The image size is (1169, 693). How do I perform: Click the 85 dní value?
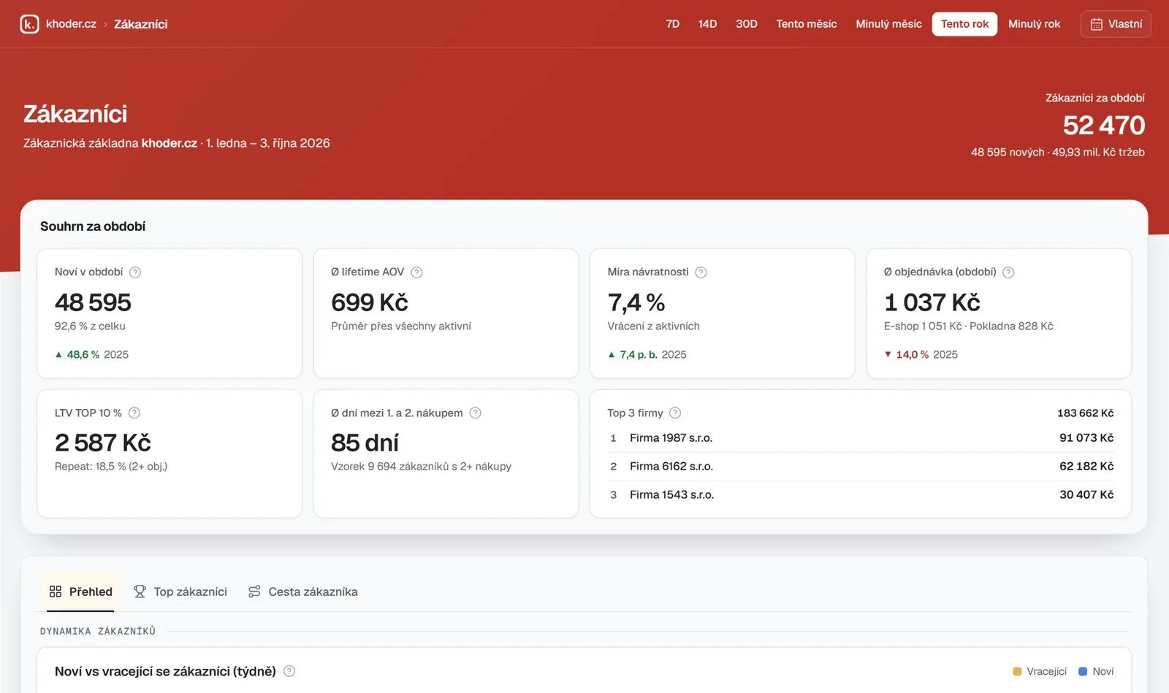click(365, 443)
